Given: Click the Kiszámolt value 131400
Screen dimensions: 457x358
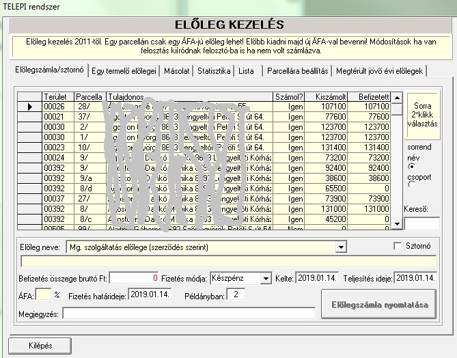Looking at the screenshot, I should click(x=326, y=148).
